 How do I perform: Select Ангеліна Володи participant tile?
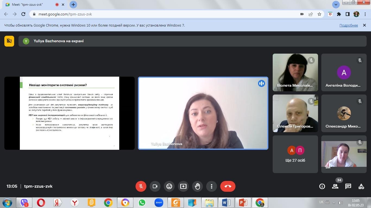pyautogui.click(x=344, y=72)
